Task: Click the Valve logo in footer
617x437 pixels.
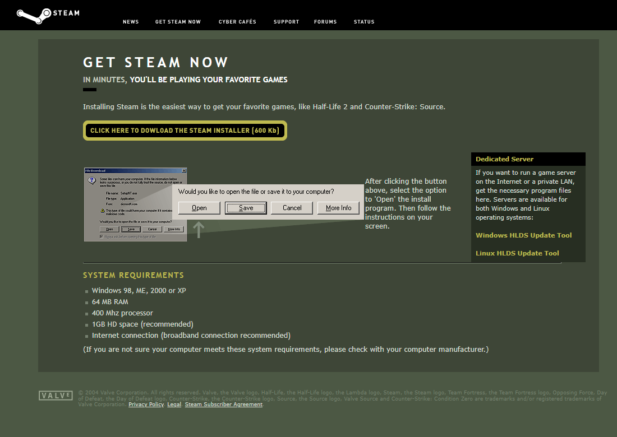Action: (x=56, y=396)
